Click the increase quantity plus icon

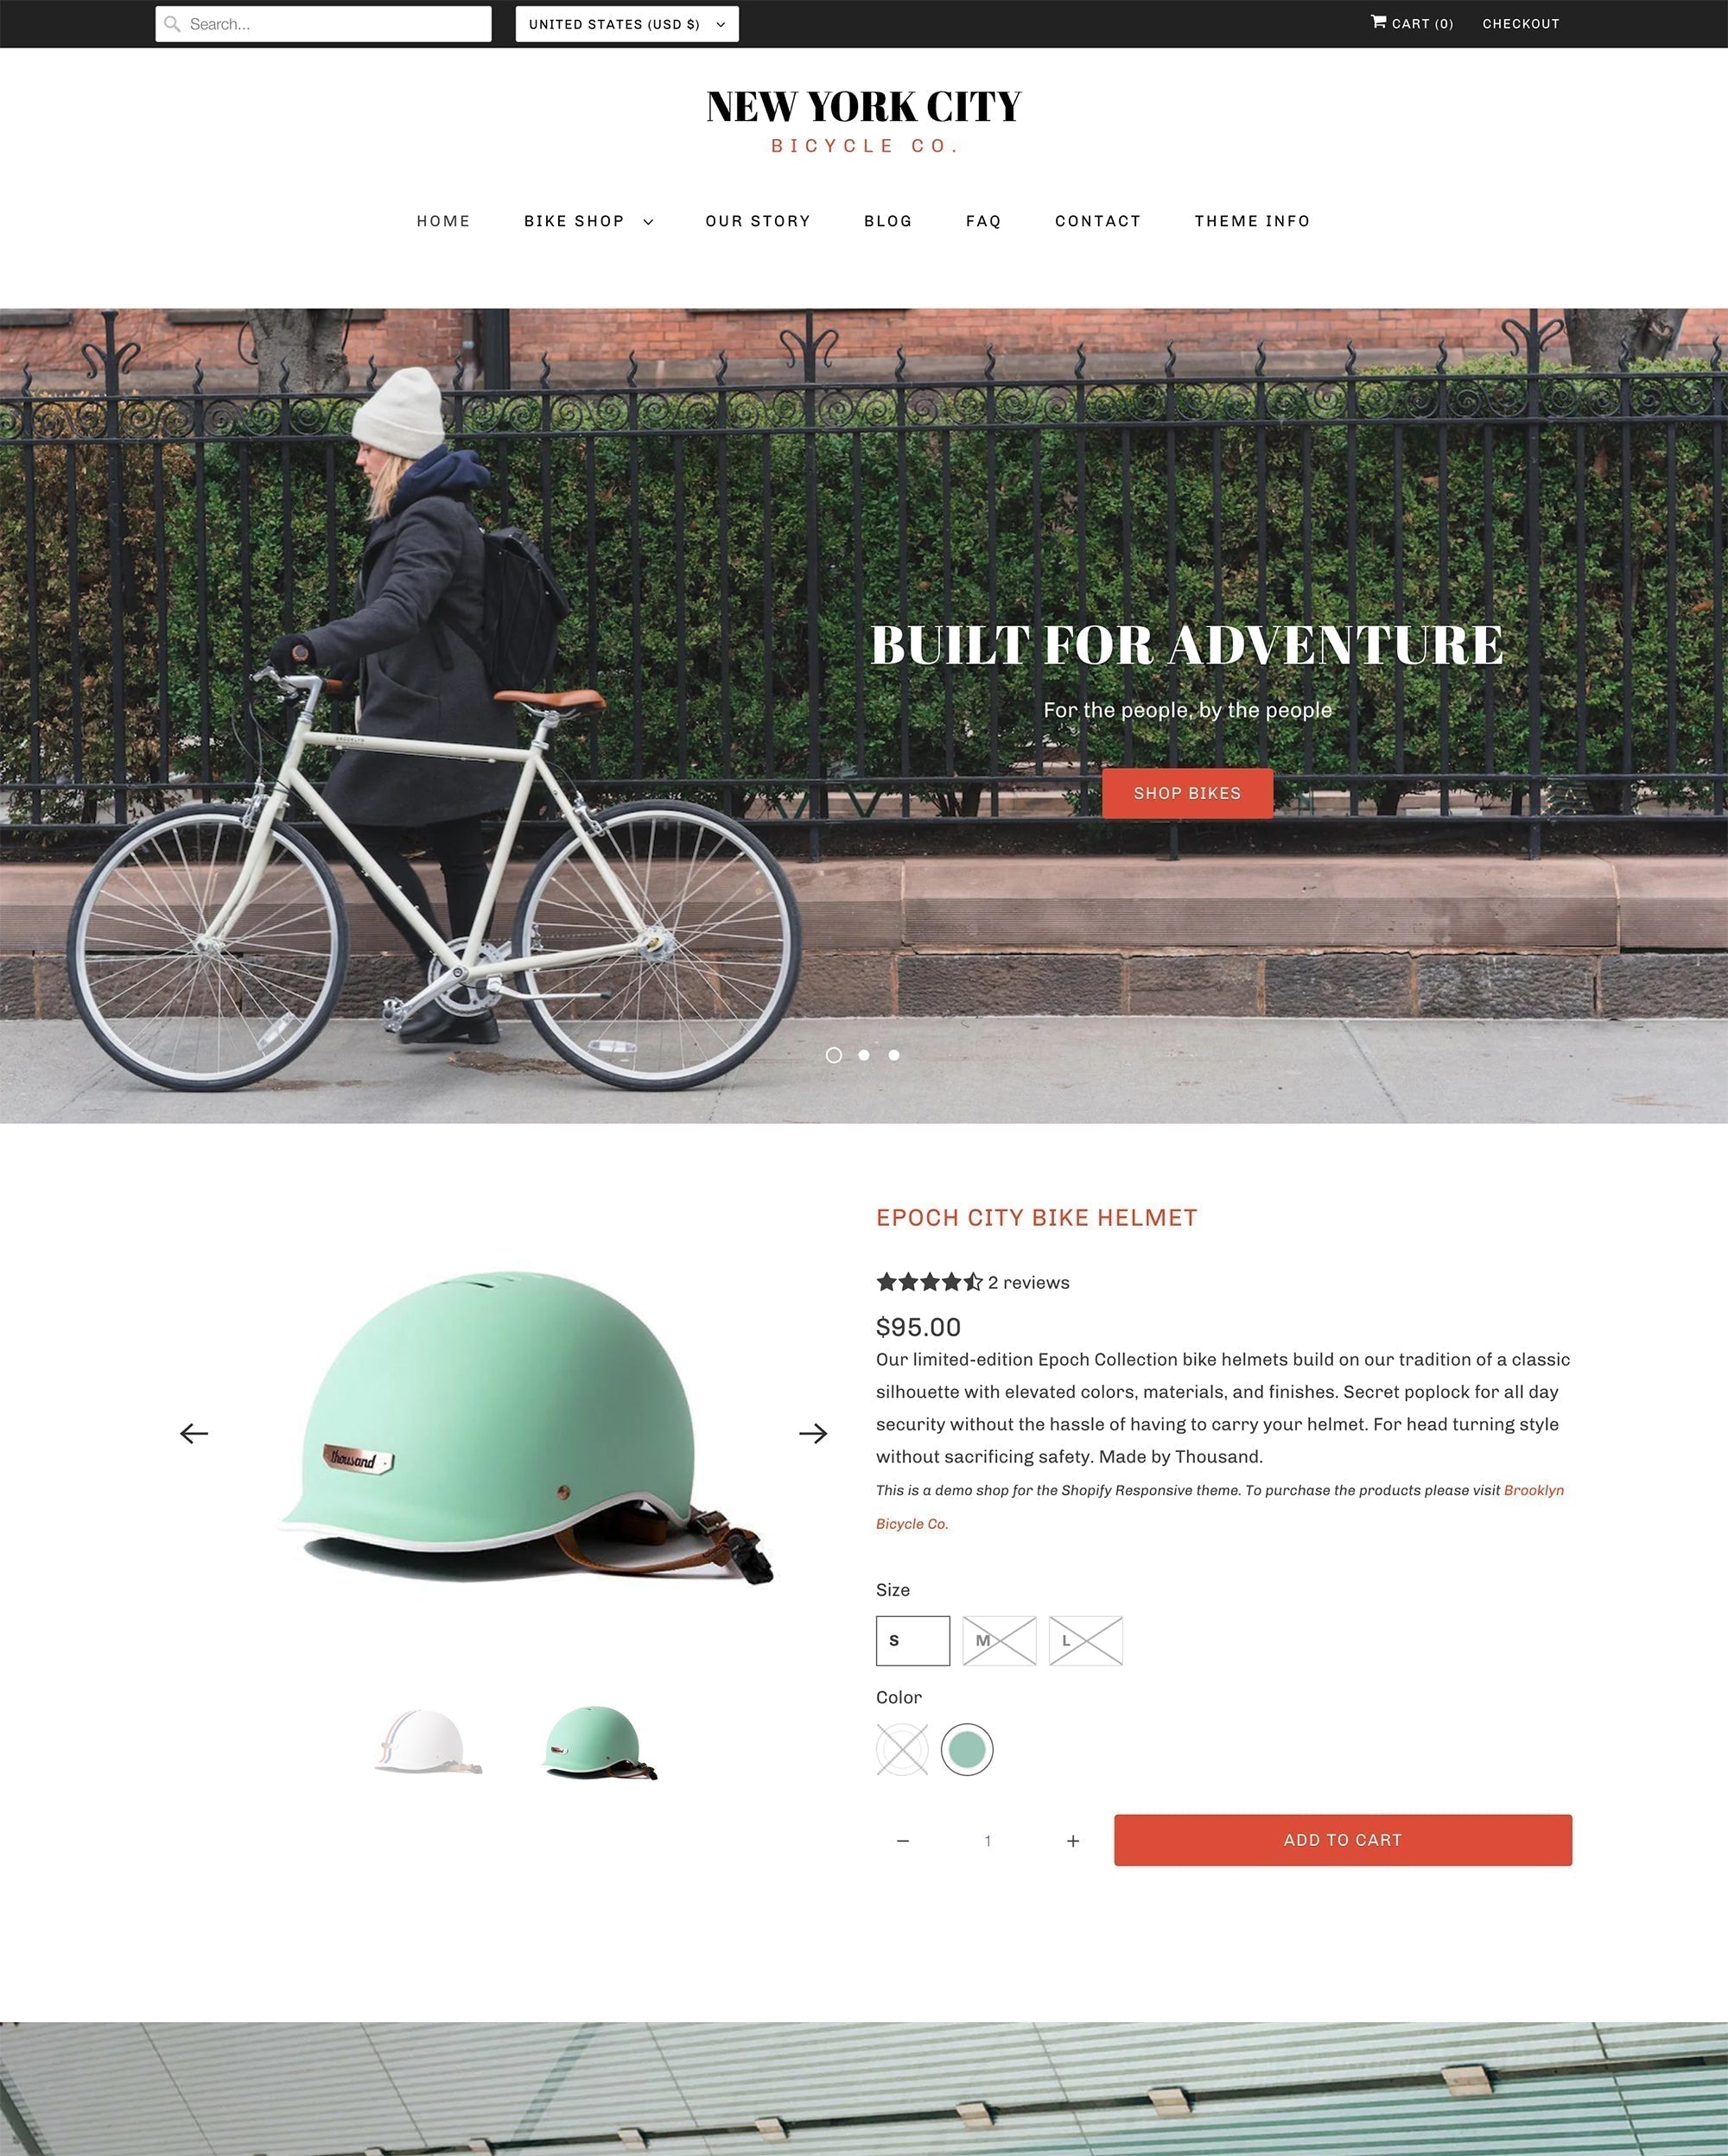pos(1072,1841)
